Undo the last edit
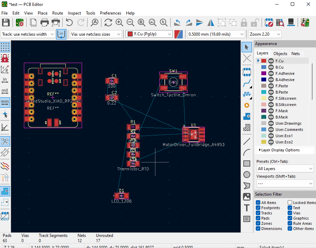Image resolution: width=316 pixels, height=248 pixels. pos(69,23)
